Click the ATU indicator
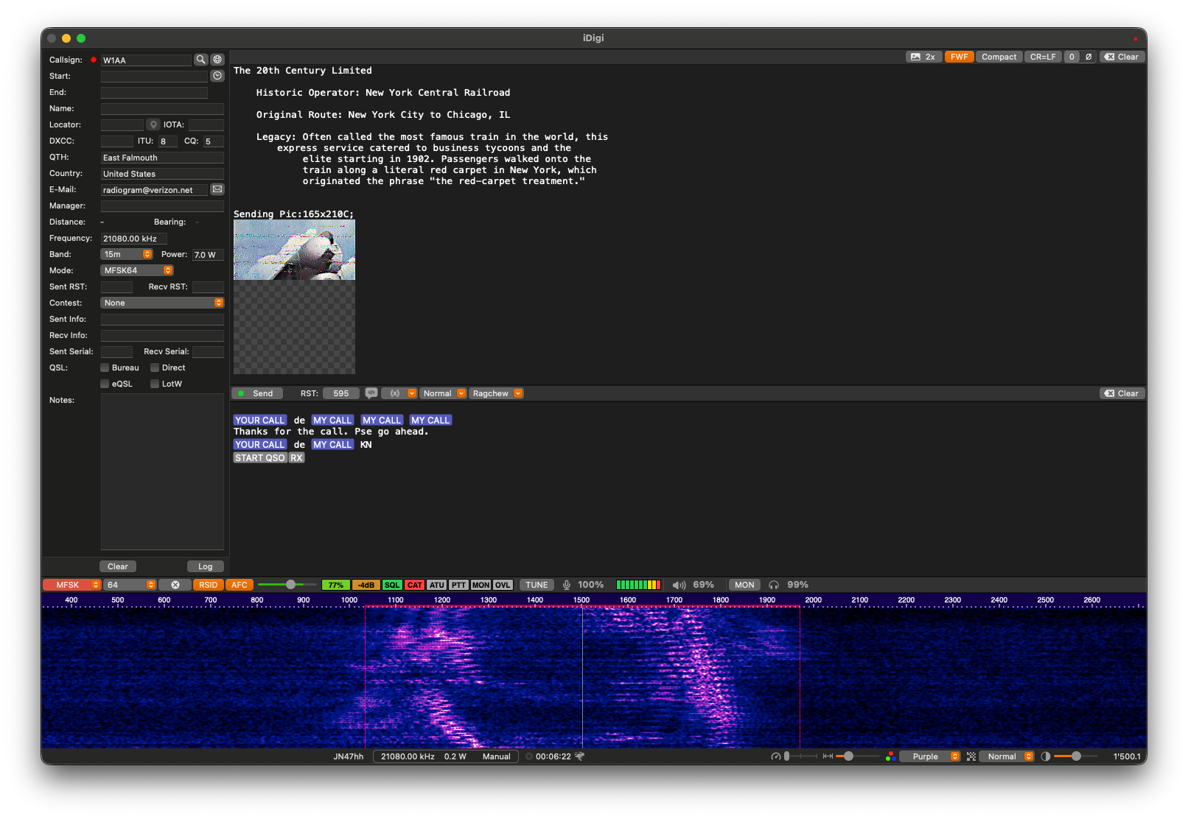The width and height of the screenshot is (1188, 819). point(437,585)
